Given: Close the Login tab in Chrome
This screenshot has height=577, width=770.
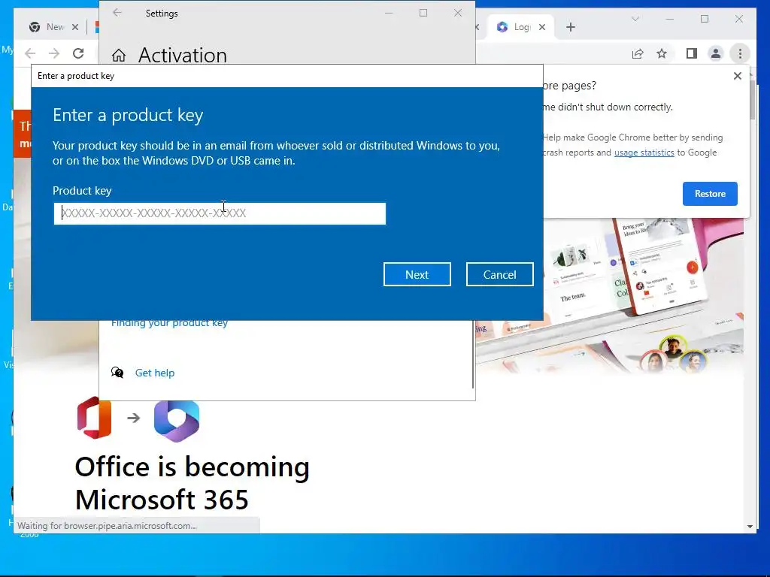Looking at the screenshot, I should (542, 27).
